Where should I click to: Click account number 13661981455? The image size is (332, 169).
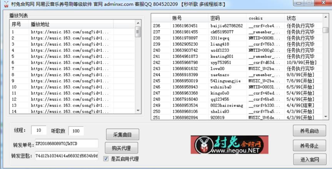click(x=185, y=32)
